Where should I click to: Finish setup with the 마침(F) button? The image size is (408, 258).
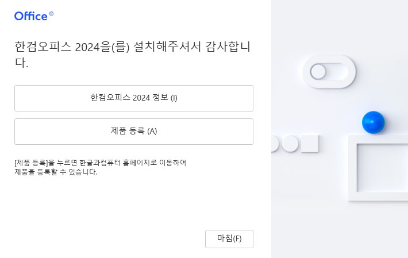(229, 238)
